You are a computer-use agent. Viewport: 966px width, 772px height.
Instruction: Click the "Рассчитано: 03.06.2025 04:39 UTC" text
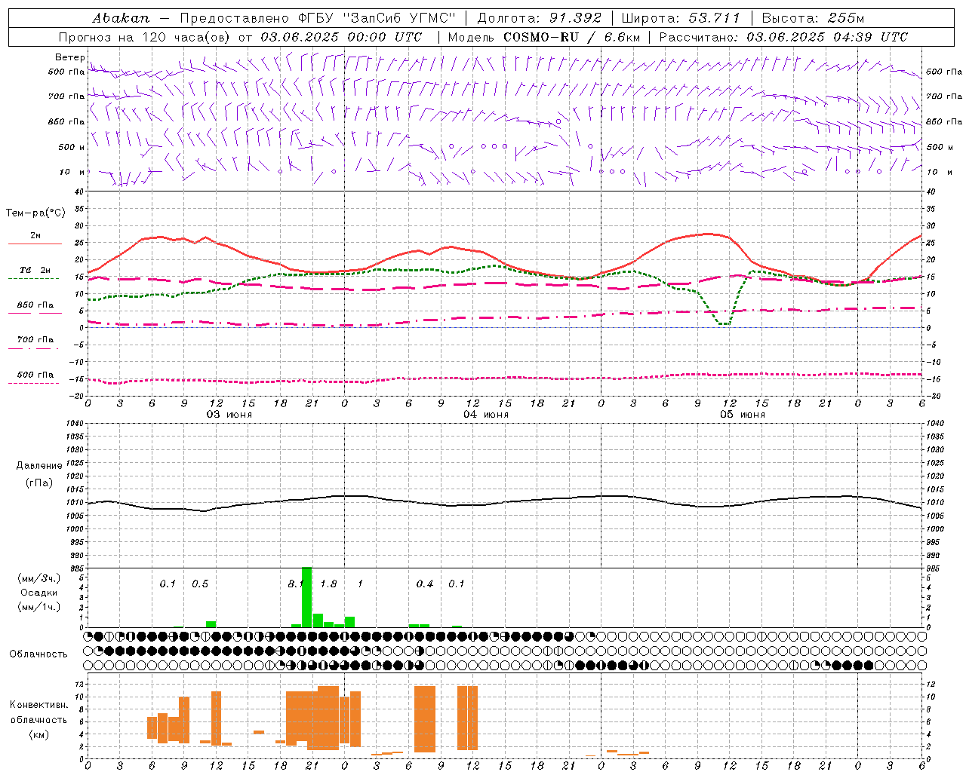tap(784, 37)
